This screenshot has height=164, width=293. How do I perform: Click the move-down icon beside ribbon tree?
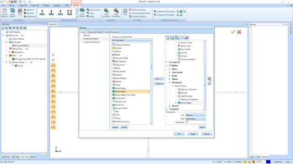(x=209, y=83)
